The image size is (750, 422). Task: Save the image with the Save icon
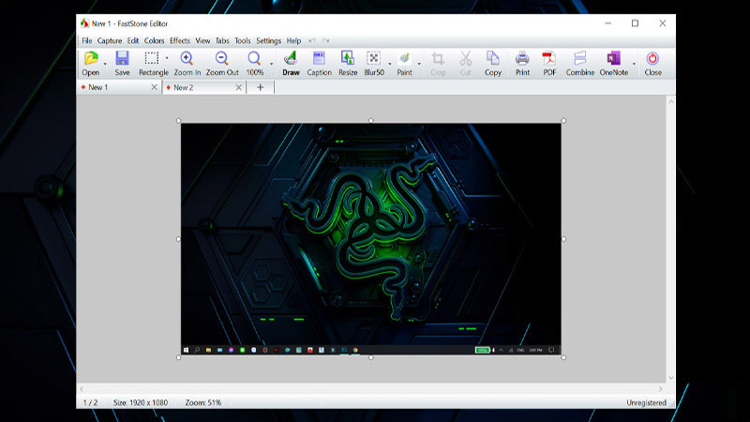122,58
